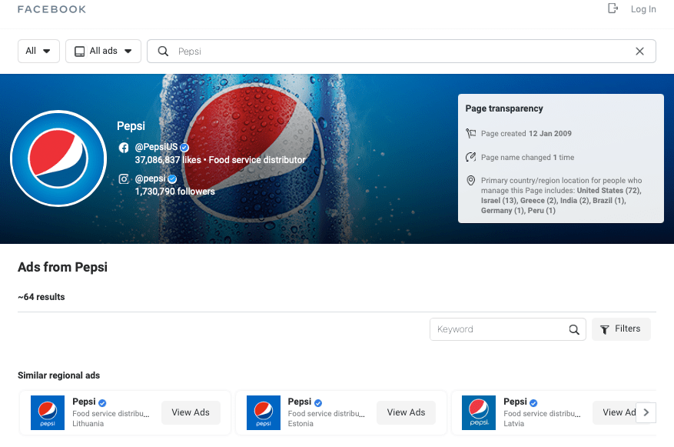The image size is (674, 447).
Task: Click the edit icon beside Page name changed
Action: [x=470, y=157]
